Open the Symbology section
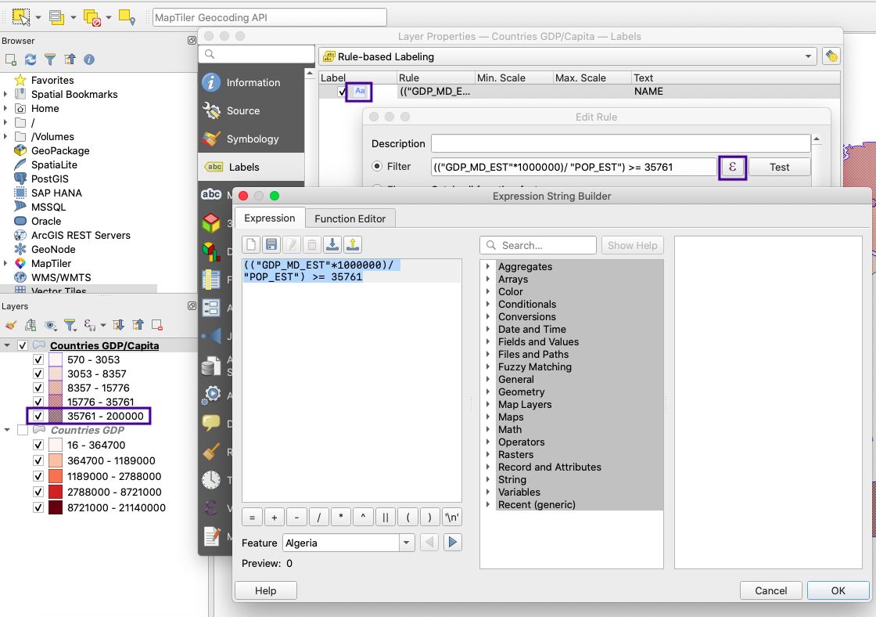Image resolution: width=876 pixels, height=617 pixels. (252, 139)
